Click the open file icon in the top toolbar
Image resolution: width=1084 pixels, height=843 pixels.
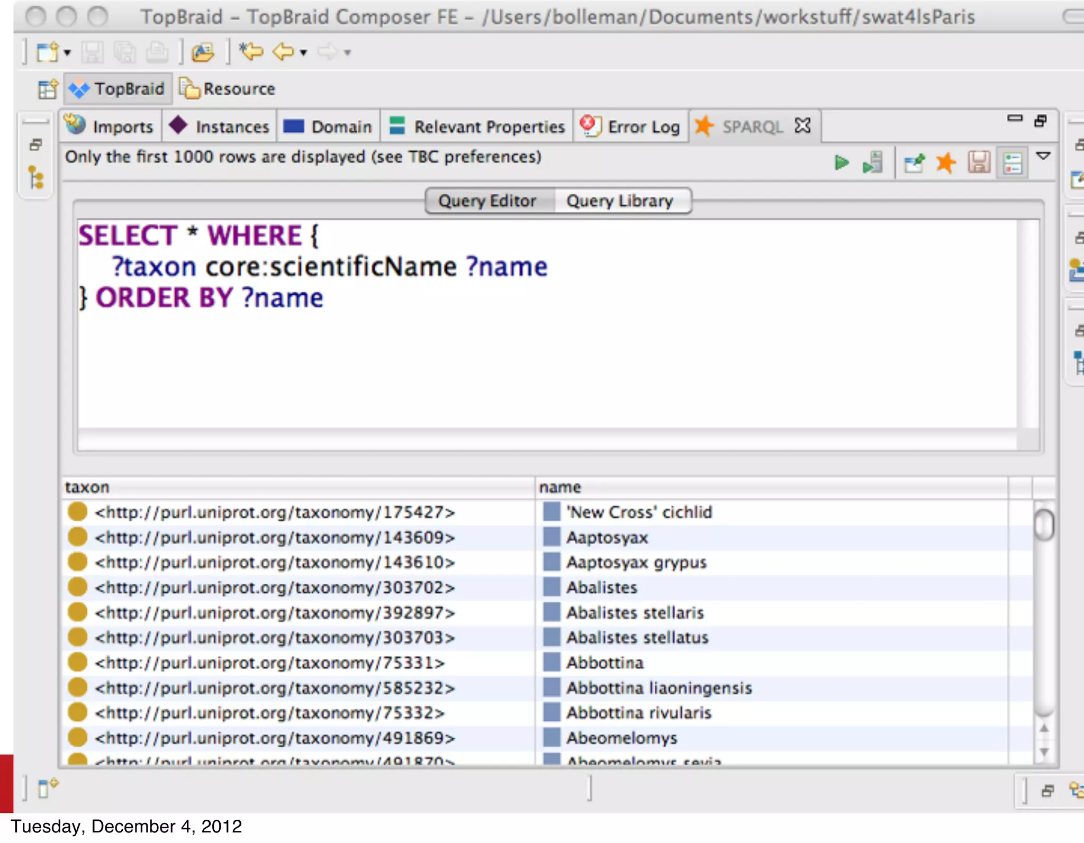click(x=203, y=52)
